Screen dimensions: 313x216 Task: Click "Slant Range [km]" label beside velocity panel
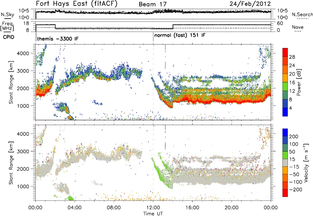pyautogui.click(x=11, y=163)
